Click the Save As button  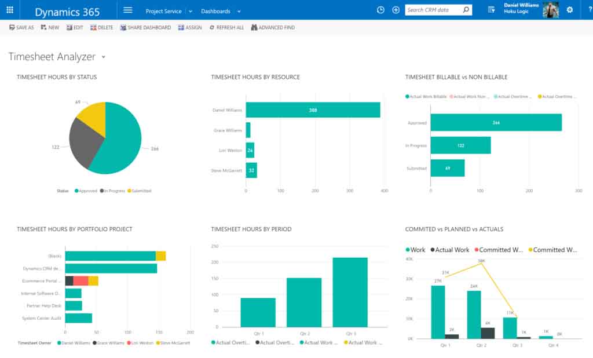pos(22,27)
